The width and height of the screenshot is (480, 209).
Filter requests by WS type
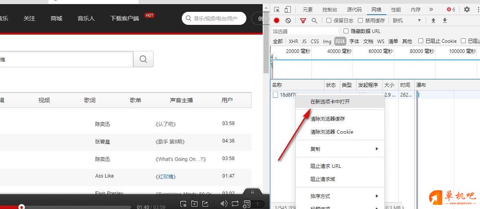[380, 41]
